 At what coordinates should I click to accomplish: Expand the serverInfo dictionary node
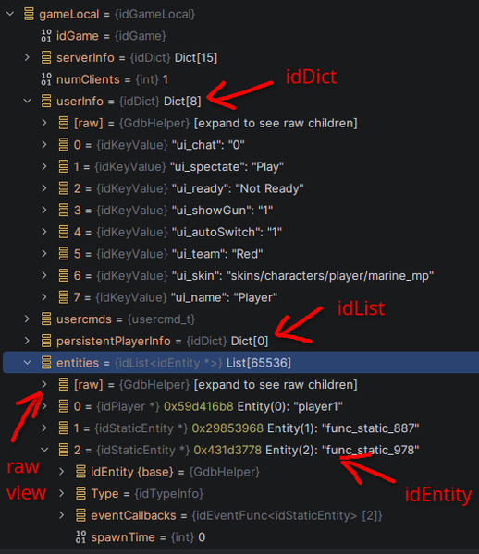(27, 57)
